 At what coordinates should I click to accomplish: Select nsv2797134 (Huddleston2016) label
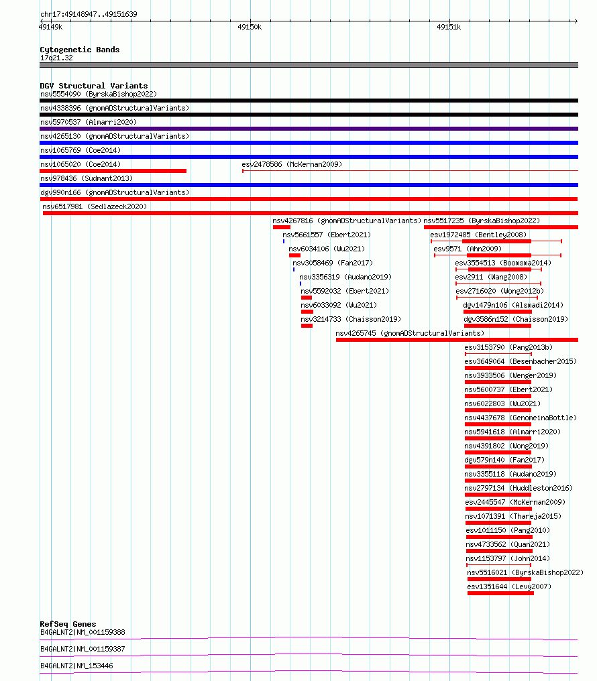[519, 488]
